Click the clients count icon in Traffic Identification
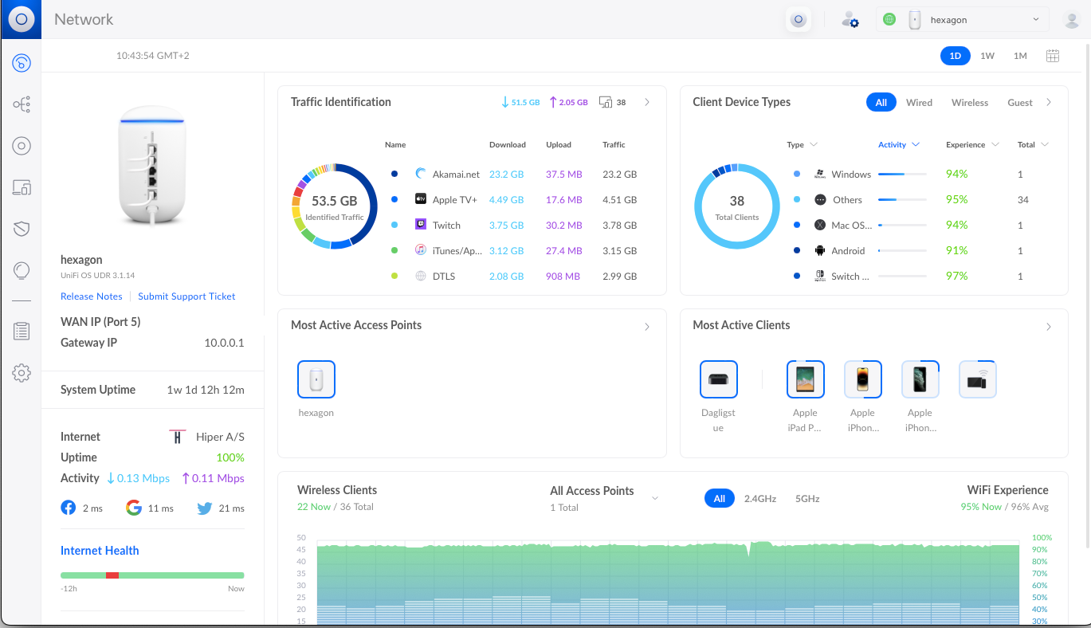 pyautogui.click(x=606, y=102)
